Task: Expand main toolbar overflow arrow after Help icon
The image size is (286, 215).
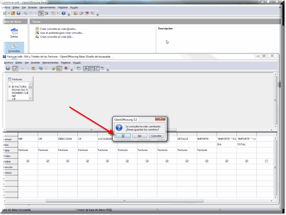Action: coord(69,14)
